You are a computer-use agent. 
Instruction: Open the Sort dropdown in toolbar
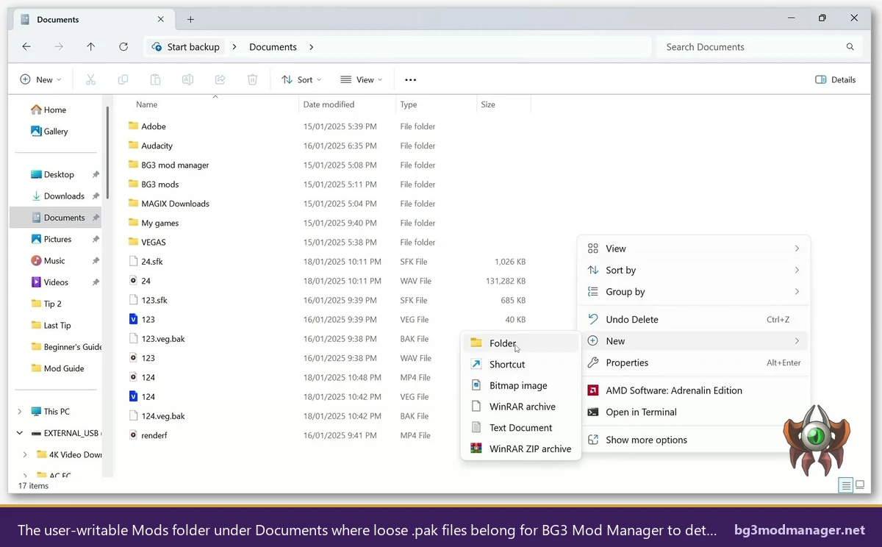tap(301, 79)
